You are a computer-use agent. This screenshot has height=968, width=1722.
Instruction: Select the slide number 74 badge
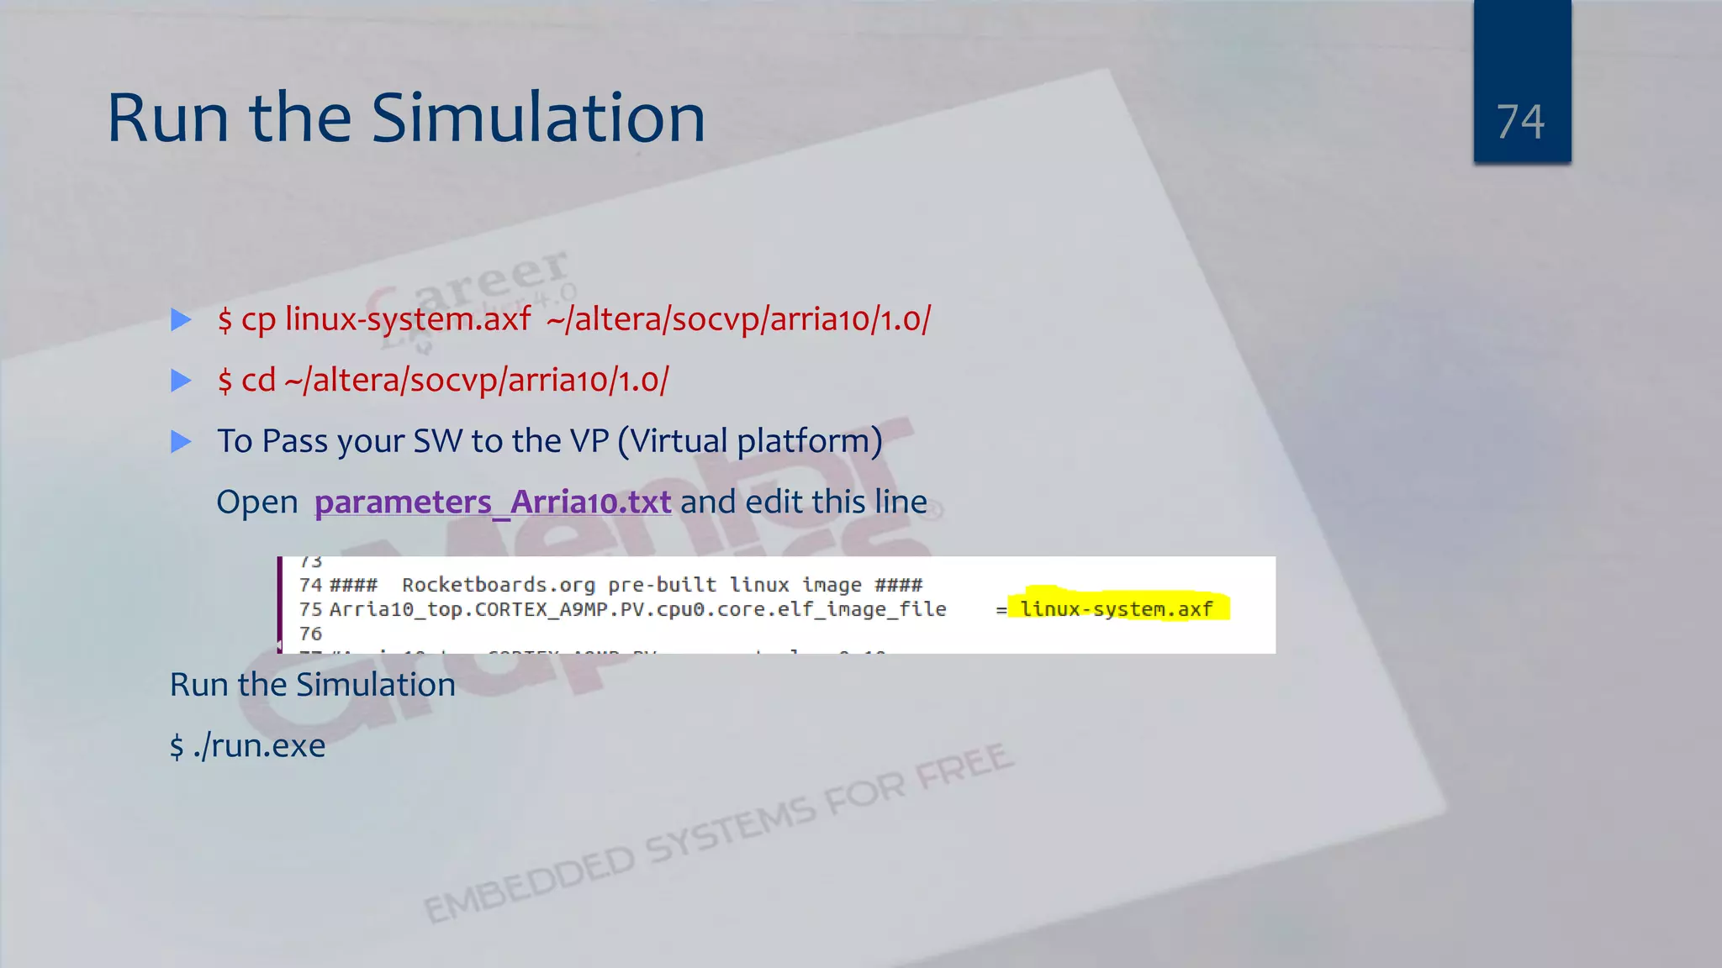click(1522, 82)
